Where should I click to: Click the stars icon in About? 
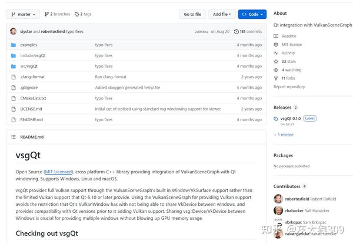coord(276,61)
